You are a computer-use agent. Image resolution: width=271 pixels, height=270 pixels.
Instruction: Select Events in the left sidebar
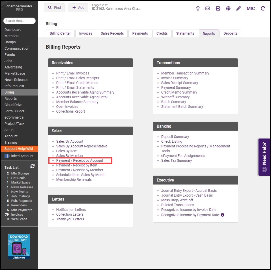[x=10, y=55]
